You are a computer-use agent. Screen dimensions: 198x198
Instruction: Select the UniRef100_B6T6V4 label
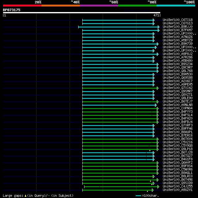[x=178, y=139]
